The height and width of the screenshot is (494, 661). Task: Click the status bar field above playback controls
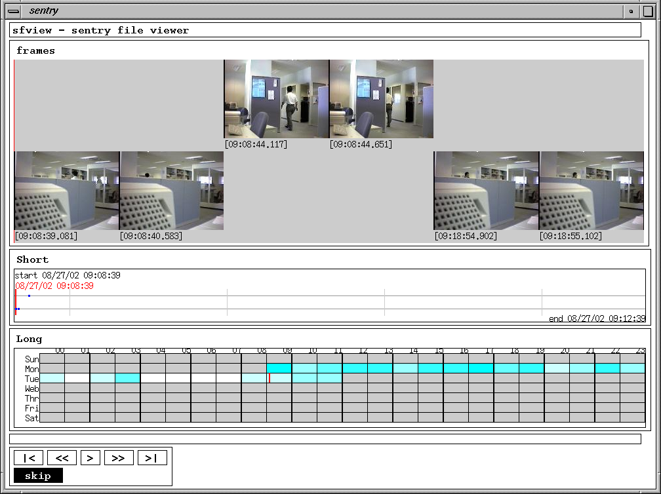click(325, 439)
